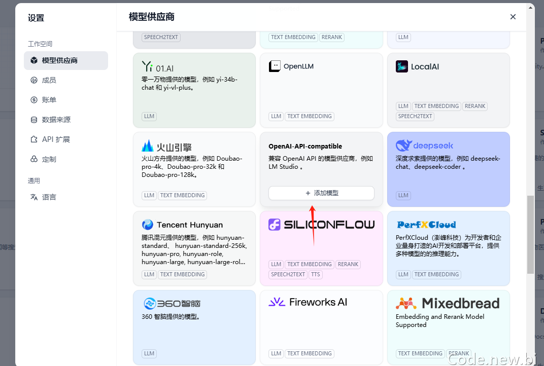
Task: Click the Data Source database icon
Action: (34, 120)
